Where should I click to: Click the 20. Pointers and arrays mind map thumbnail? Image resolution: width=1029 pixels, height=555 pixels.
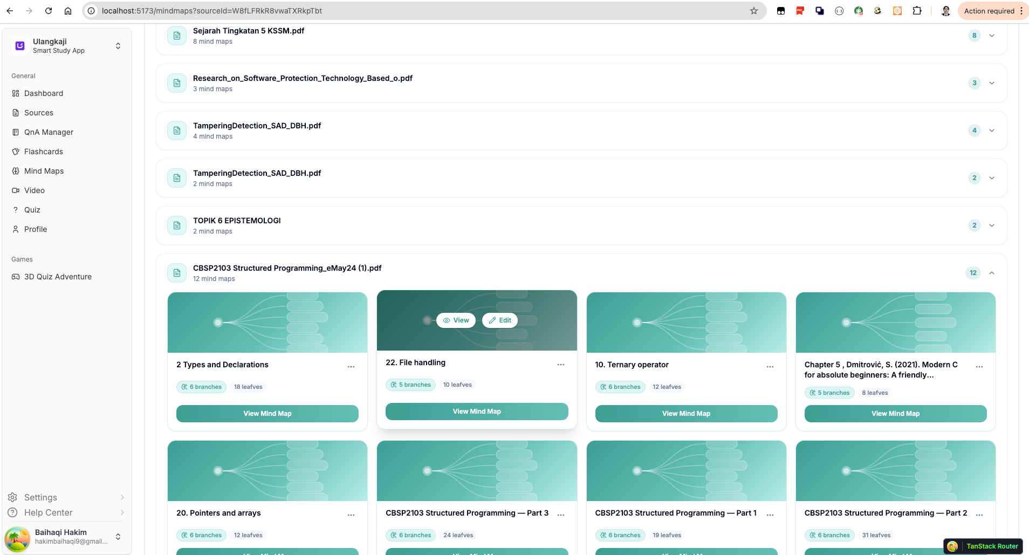click(x=267, y=471)
